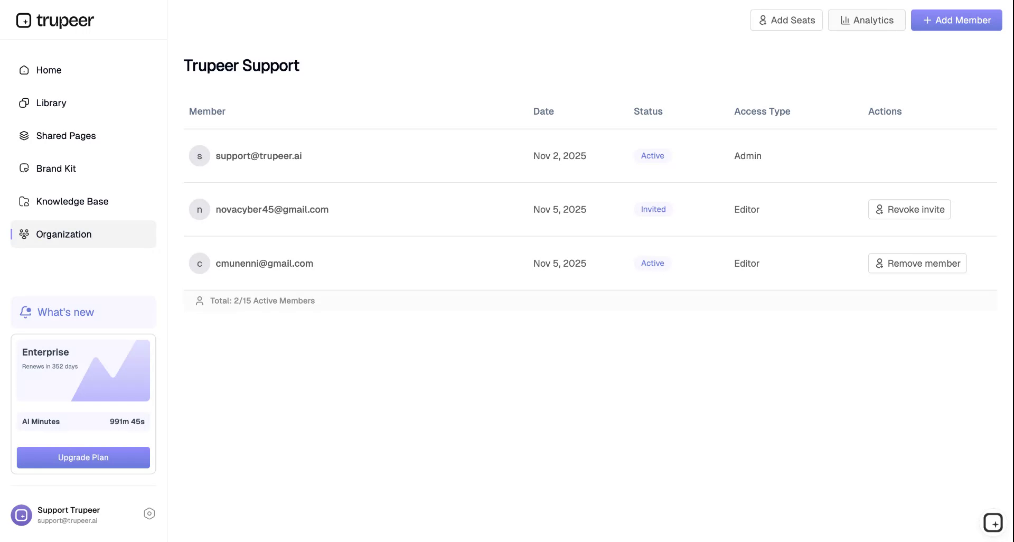Screen dimensions: 1014x542
Task: Click the Enterprise plan usage graphic
Action: (83, 370)
